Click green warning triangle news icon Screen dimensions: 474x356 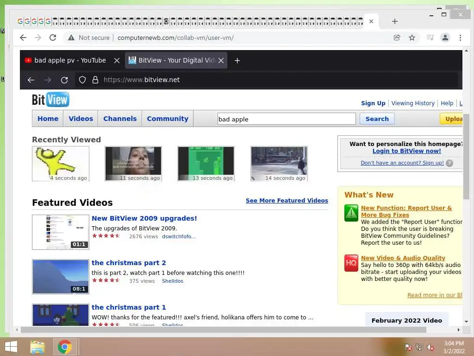tap(351, 213)
